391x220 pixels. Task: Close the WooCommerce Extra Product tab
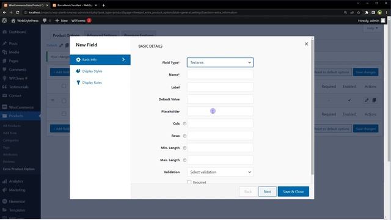[x=47, y=5]
